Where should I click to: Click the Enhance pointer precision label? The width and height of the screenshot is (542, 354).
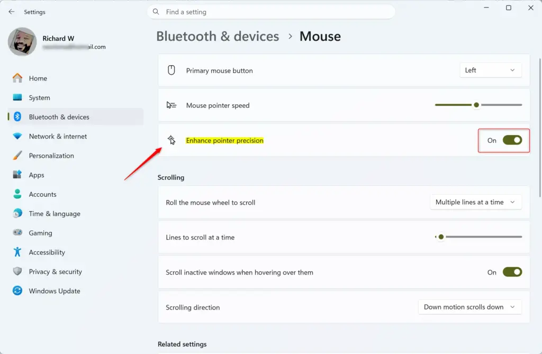224,140
